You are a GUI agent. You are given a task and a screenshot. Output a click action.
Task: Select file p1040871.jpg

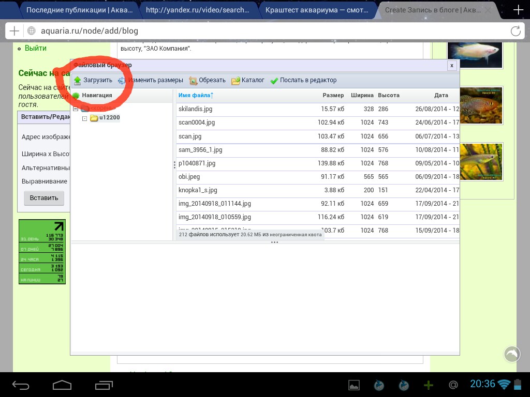(318, 163)
